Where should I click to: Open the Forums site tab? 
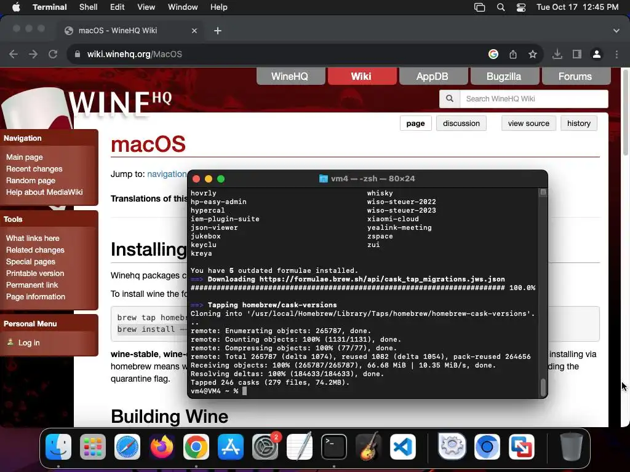tap(575, 76)
